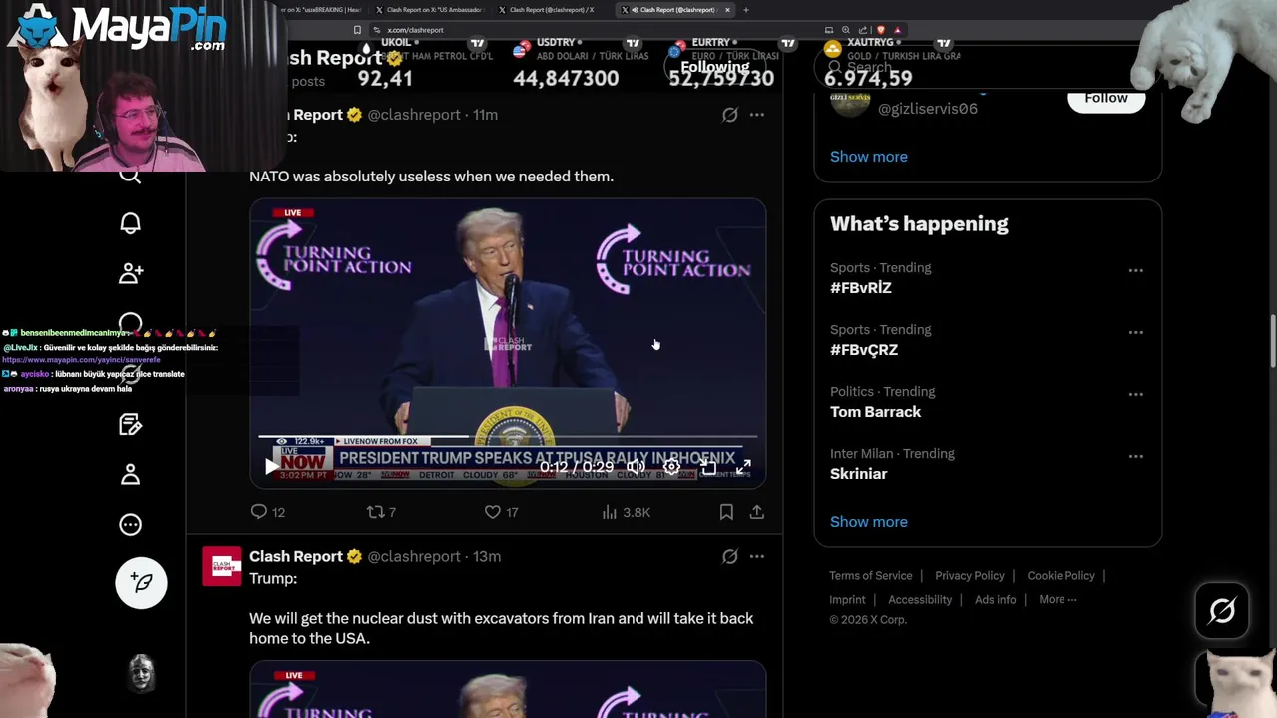This screenshot has width=1277, height=718.
Task: Click Grok icon on the NATO tweet
Action: click(730, 115)
